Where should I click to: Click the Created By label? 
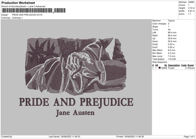7,137
